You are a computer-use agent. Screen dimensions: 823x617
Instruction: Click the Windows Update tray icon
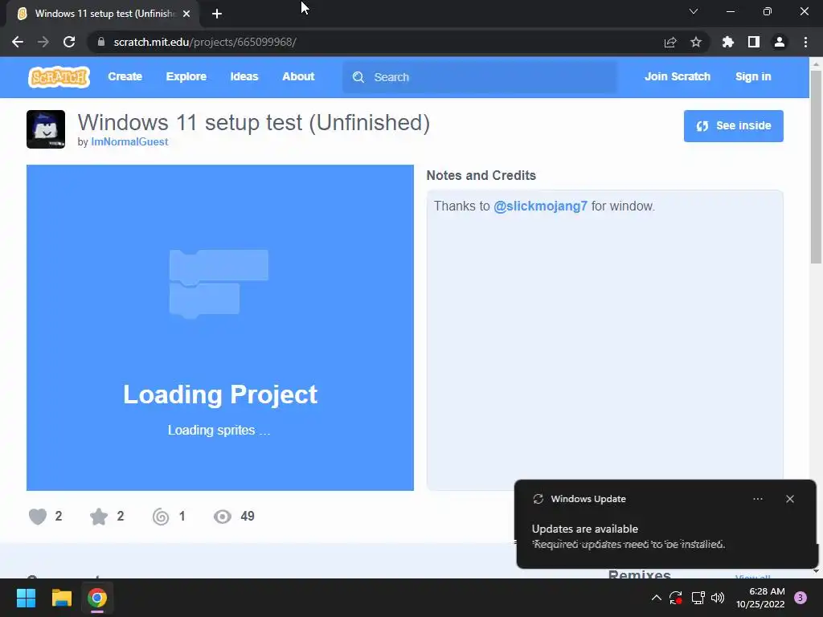(x=675, y=598)
